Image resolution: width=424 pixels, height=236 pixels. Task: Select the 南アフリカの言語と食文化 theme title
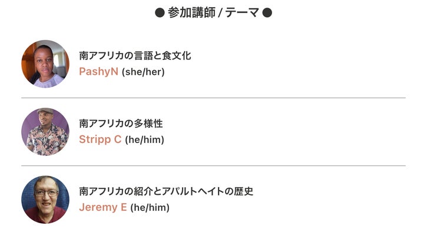135,56
